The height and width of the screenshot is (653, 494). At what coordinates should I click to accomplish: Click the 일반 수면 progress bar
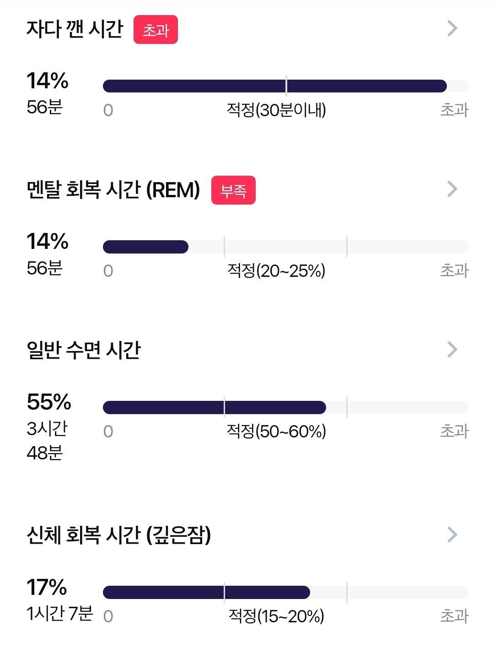click(285, 407)
